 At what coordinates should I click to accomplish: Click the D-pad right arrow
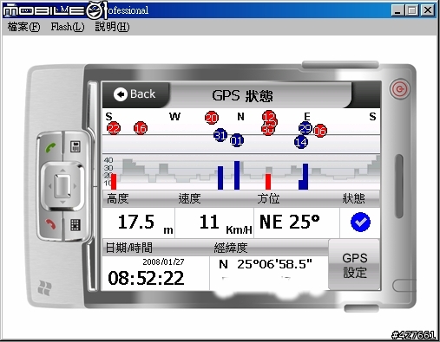coord(76,186)
